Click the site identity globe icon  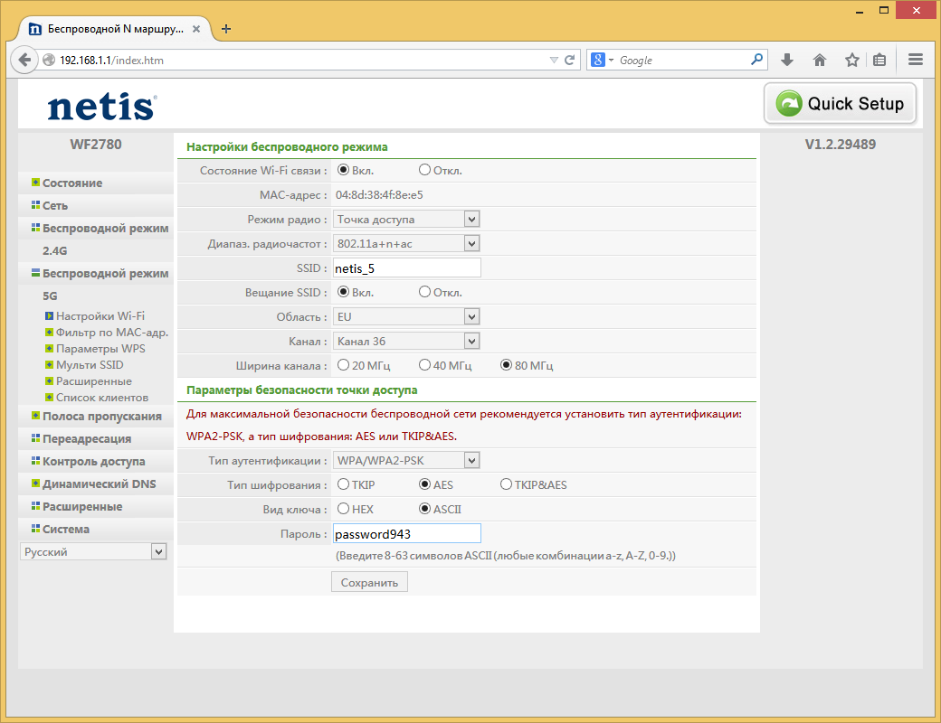point(49,60)
